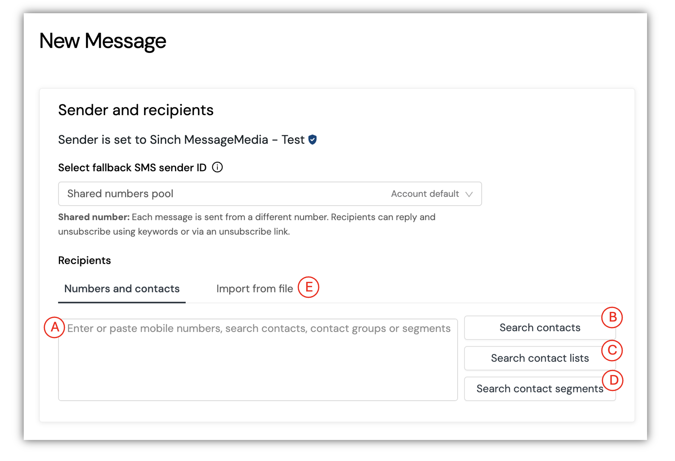Click the Search contact segments button
Viewport: 675px width, 461px height.
(x=540, y=389)
